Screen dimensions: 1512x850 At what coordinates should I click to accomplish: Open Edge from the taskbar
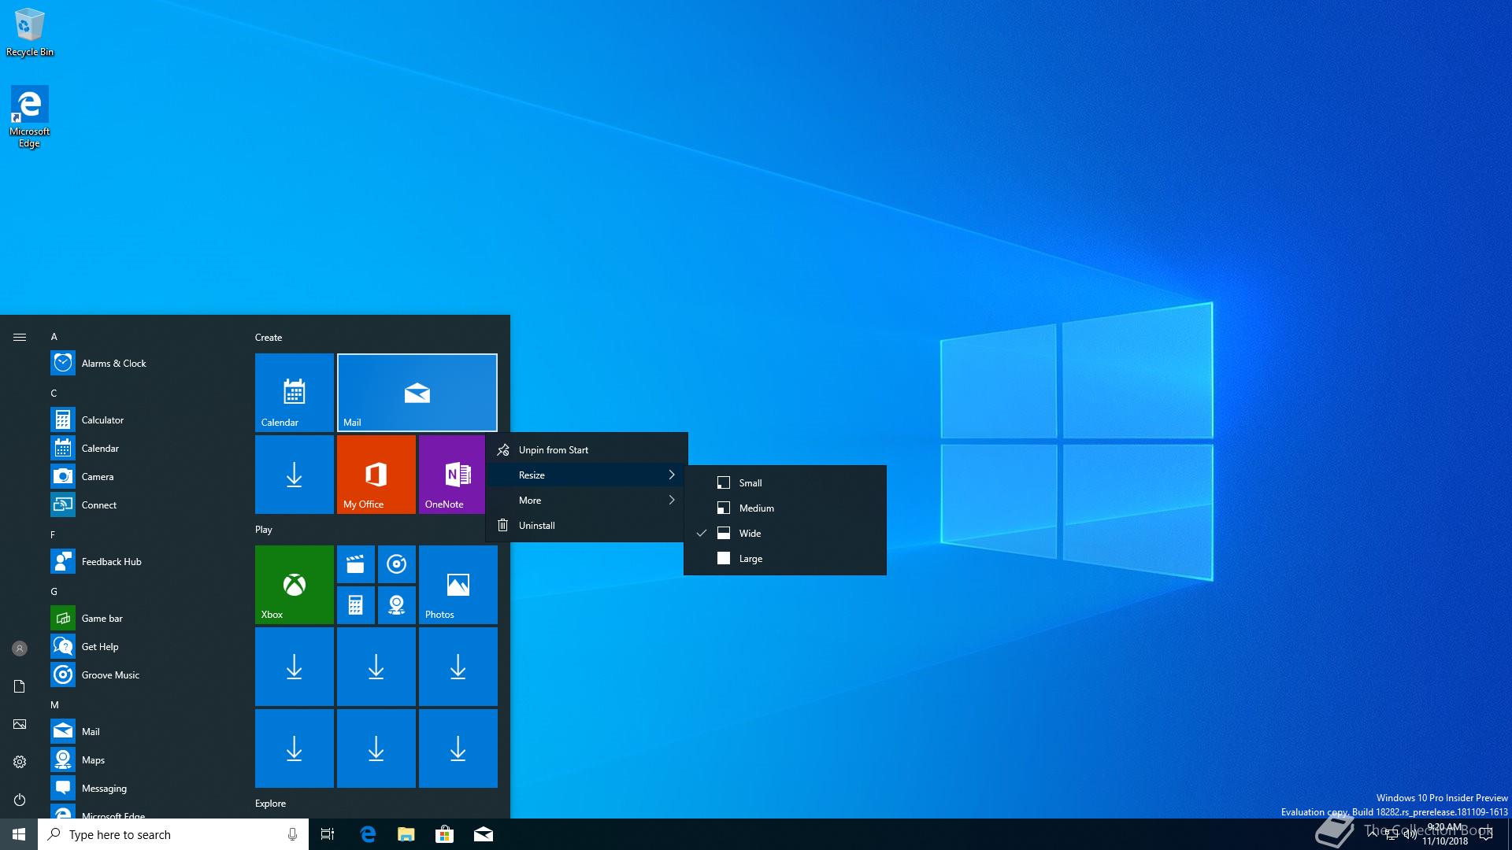pyautogui.click(x=368, y=834)
